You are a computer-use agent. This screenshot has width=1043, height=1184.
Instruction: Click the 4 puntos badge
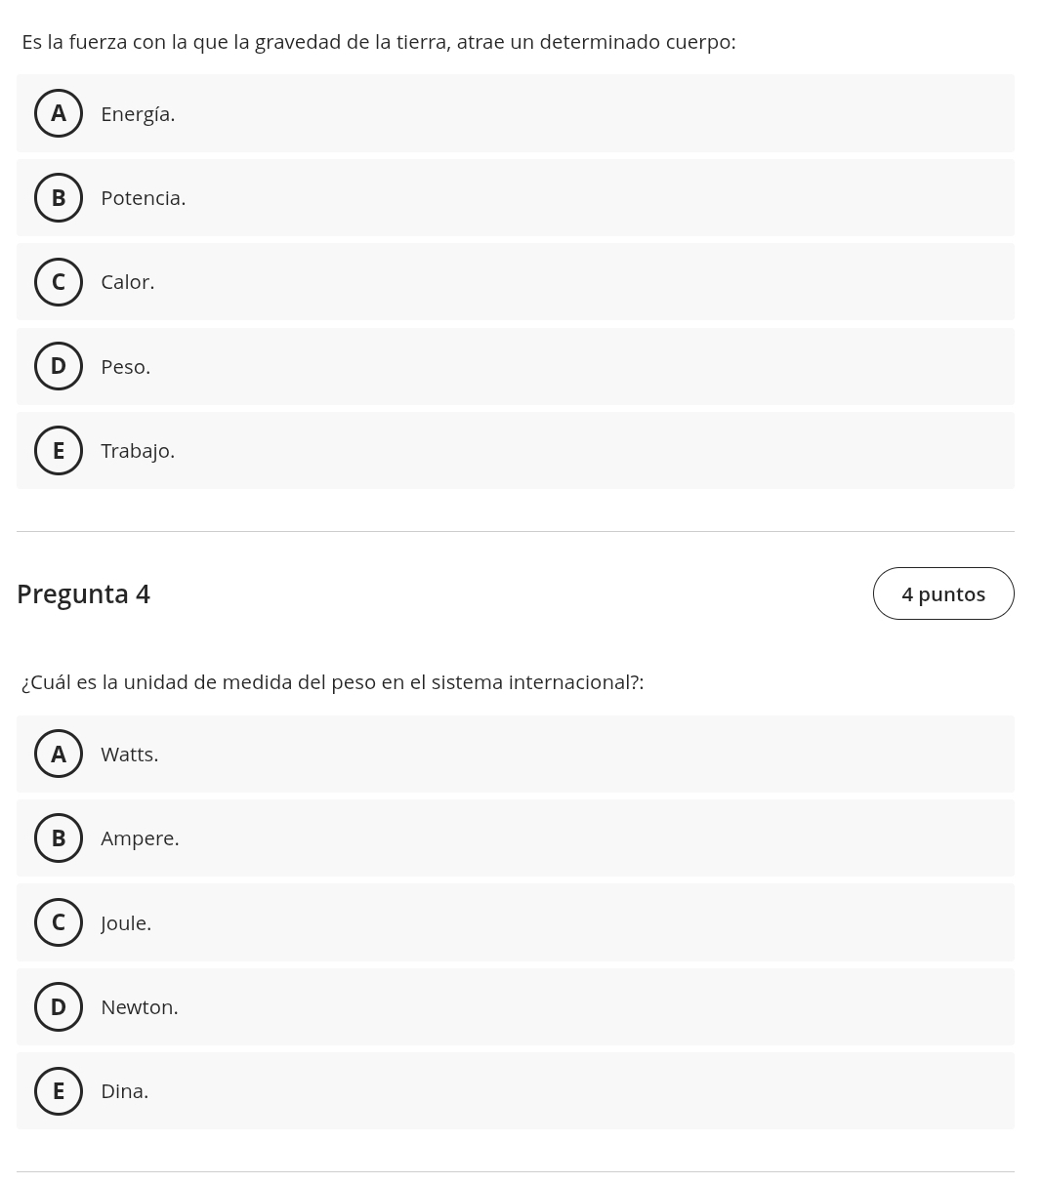point(943,593)
